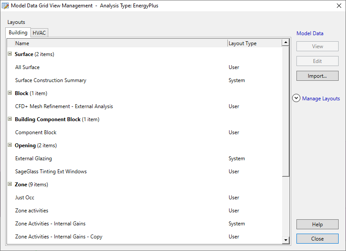346x251 pixels.
Task: Collapse the Surface group
Action: 10,54
